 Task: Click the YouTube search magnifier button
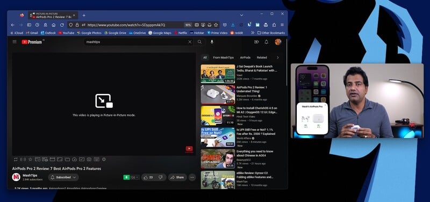click(x=199, y=42)
